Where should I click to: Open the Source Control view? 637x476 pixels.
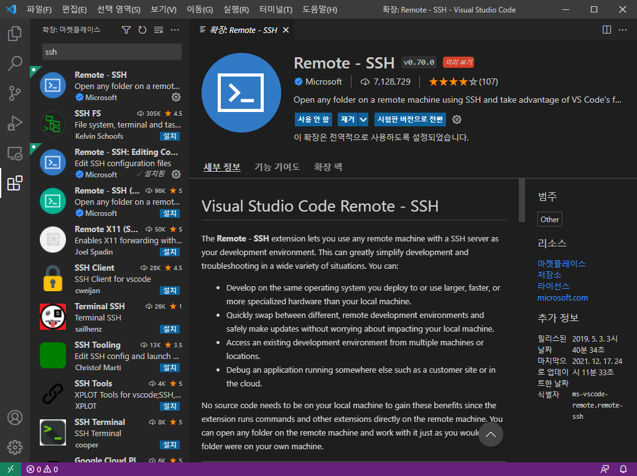pos(15,93)
